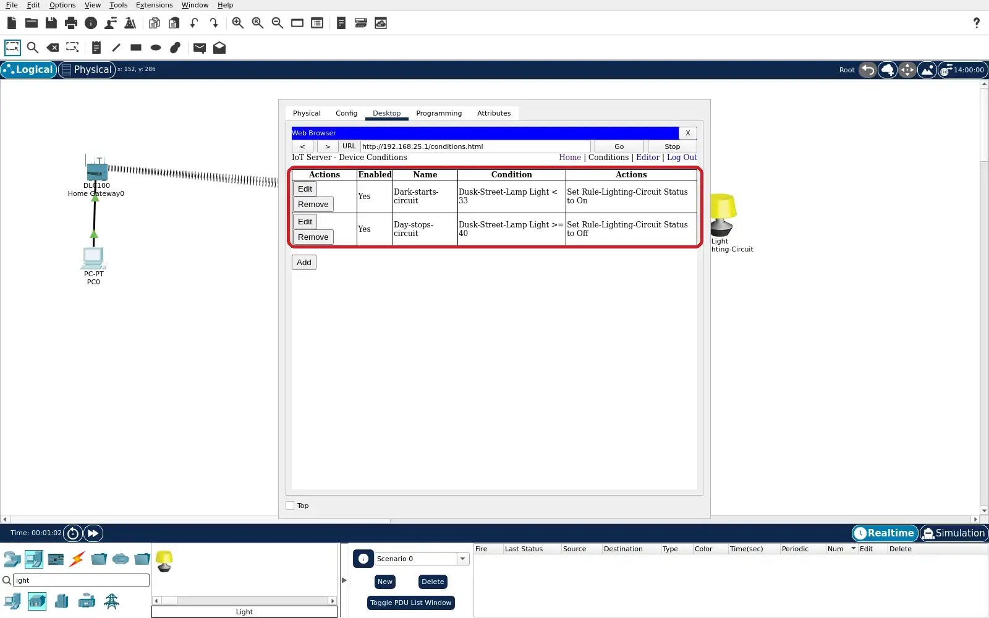Add a simple PDU envelope icon
Image resolution: width=989 pixels, height=618 pixels.
click(x=199, y=48)
